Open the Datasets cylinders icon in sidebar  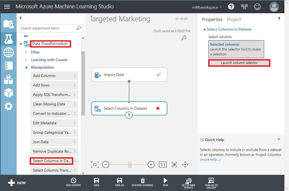pos(8,79)
